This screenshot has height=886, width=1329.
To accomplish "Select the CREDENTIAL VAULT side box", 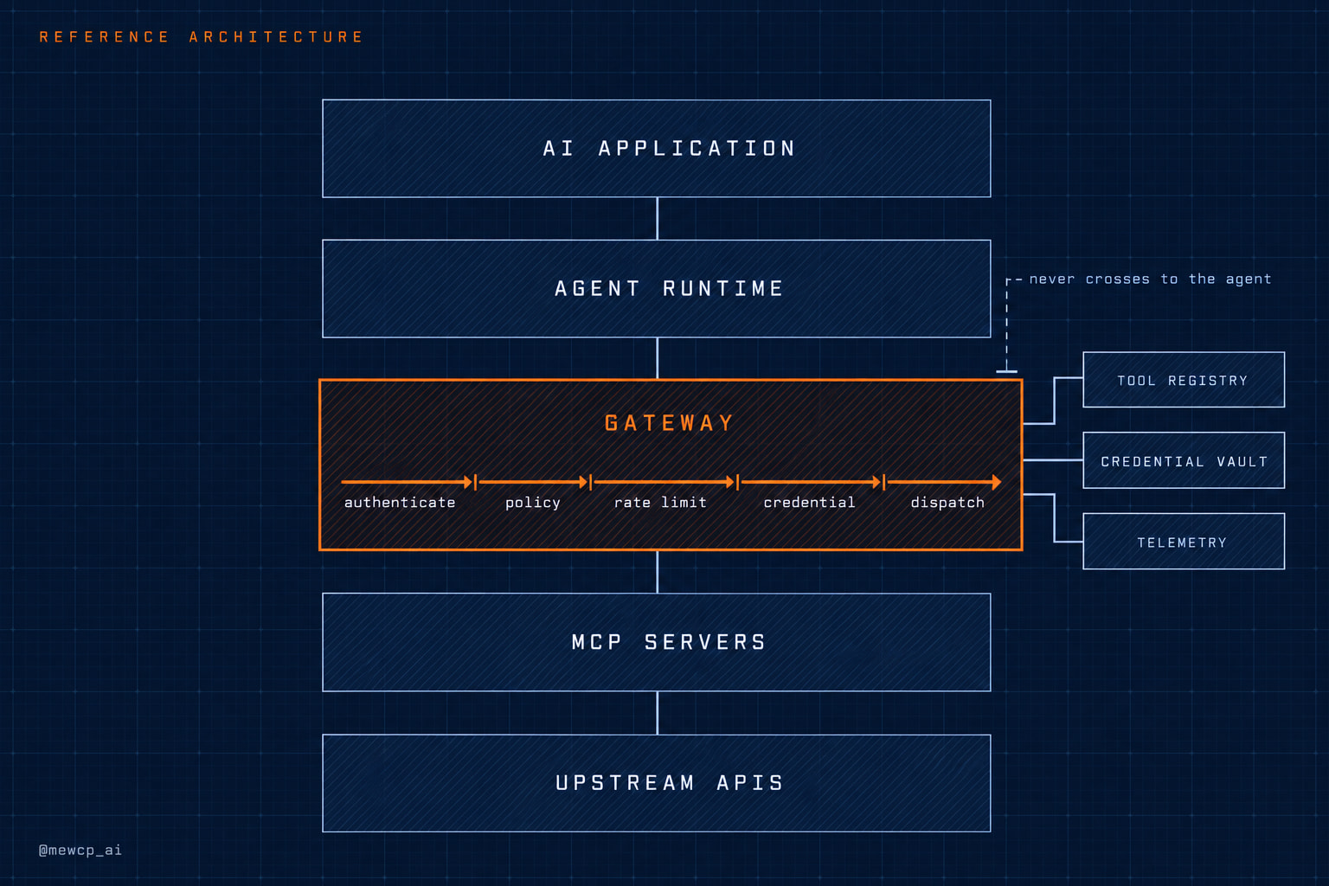I will coord(1184,460).
